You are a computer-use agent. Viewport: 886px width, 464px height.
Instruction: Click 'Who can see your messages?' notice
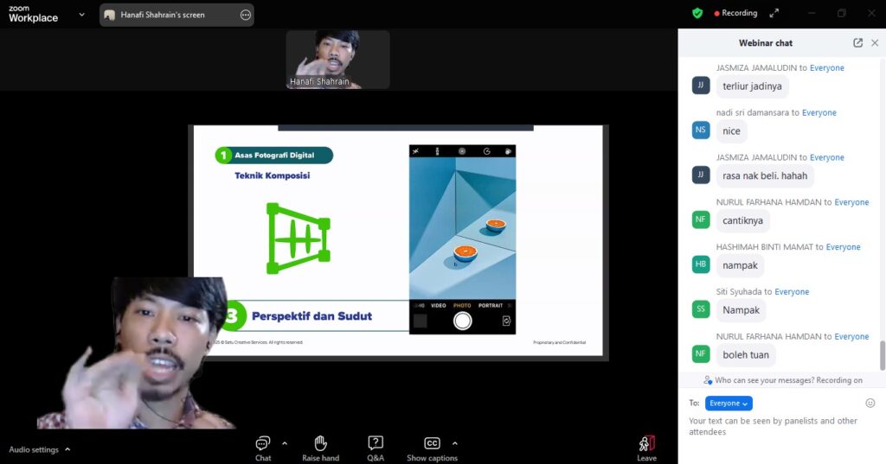(x=783, y=380)
